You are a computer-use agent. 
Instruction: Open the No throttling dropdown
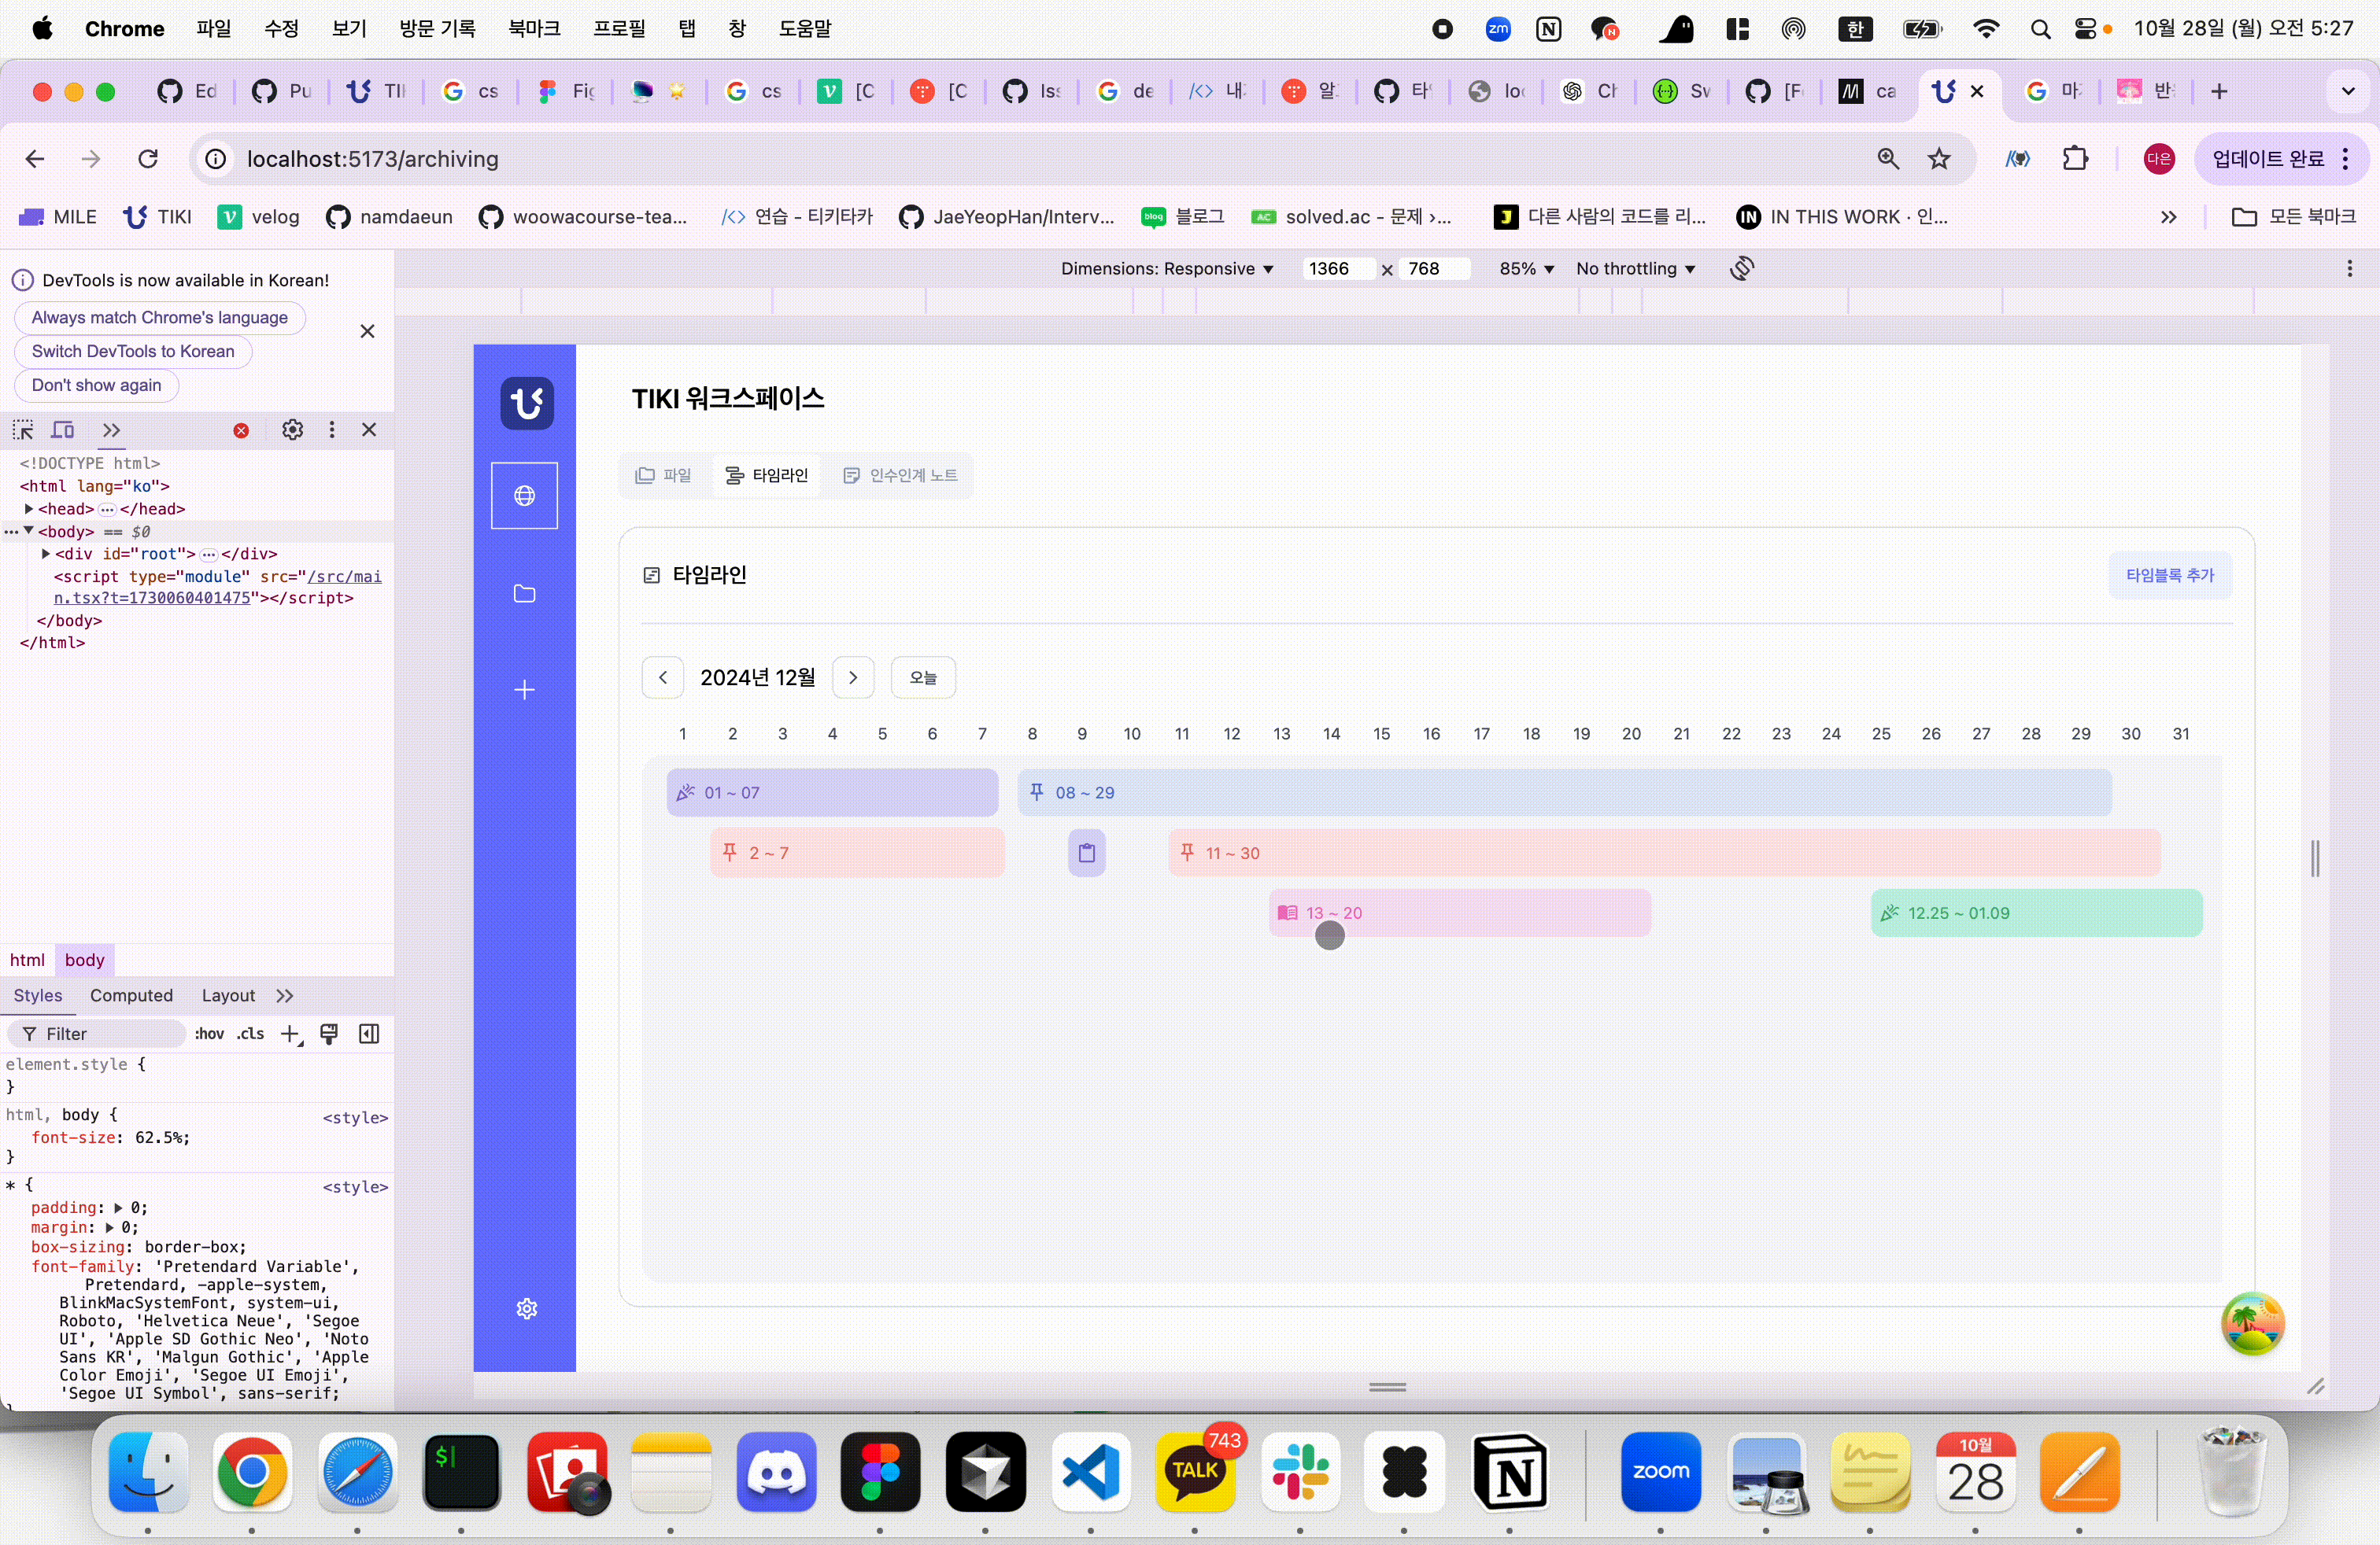click(x=1634, y=267)
